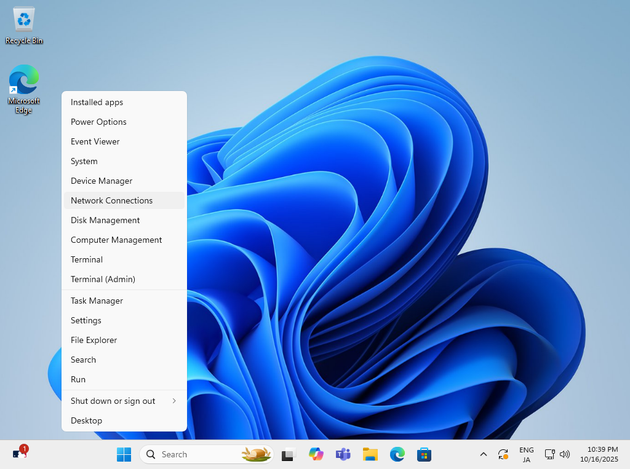Open the widgets icon with notification badge
Viewport: 630px width, 469px height.
20,454
